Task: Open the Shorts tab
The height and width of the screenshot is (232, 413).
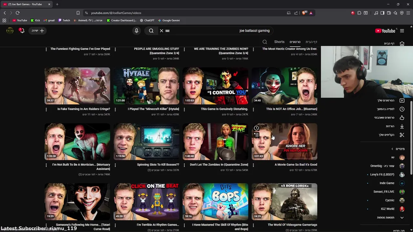Action: click(279, 42)
